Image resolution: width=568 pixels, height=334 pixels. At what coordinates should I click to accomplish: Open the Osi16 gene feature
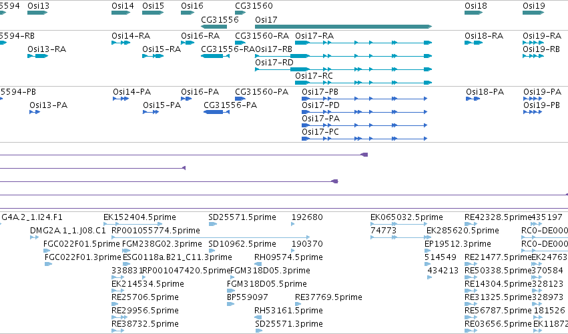pyautogui.click(x=188, y=13)
